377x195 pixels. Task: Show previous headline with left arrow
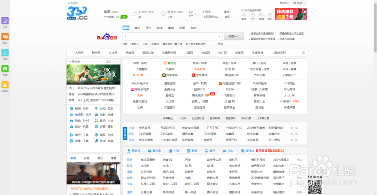[114, 61]
